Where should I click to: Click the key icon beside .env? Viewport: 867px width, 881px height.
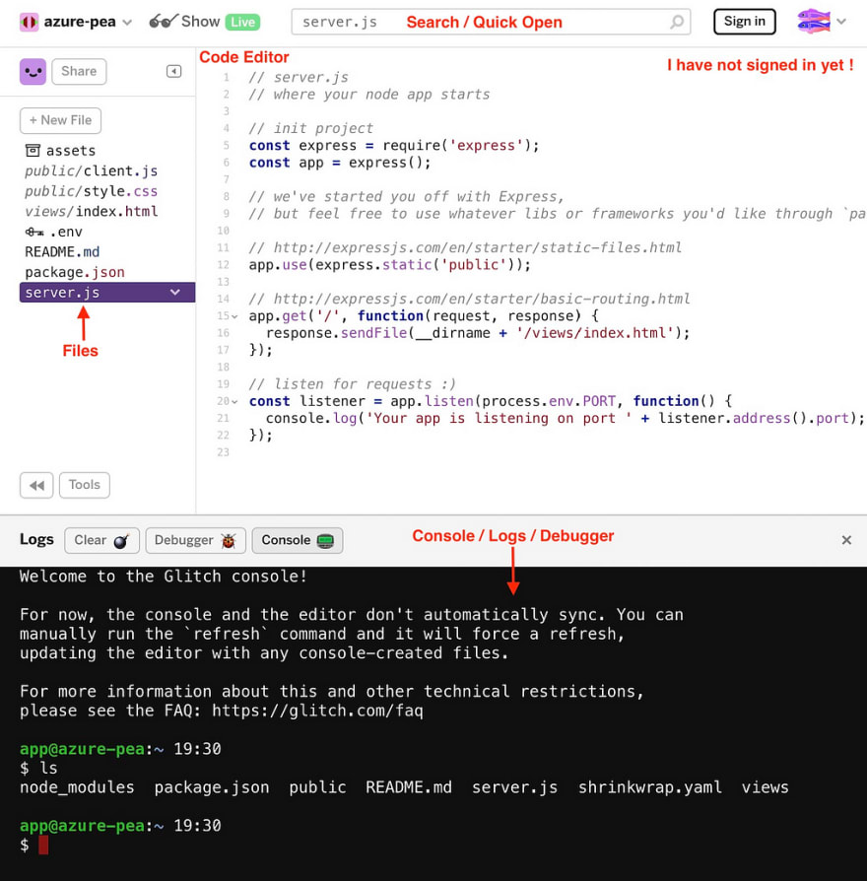pyautogui.click(x=34, y=232)
